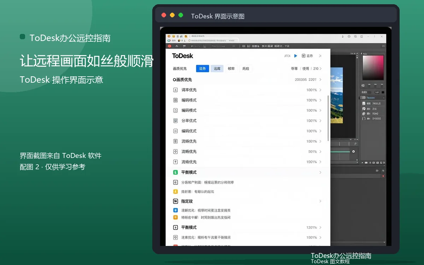Click the blue icon under 指定段
The width and height of the screenshot is (424, 265).
point(175,210)
